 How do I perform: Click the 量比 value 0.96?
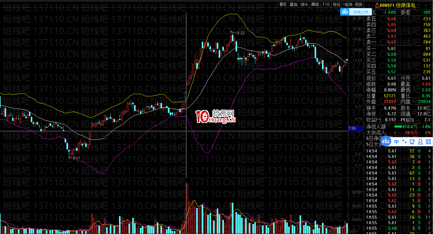point(426,96)
